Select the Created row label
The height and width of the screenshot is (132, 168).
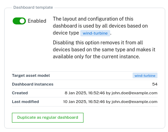(x=20, y=93)
